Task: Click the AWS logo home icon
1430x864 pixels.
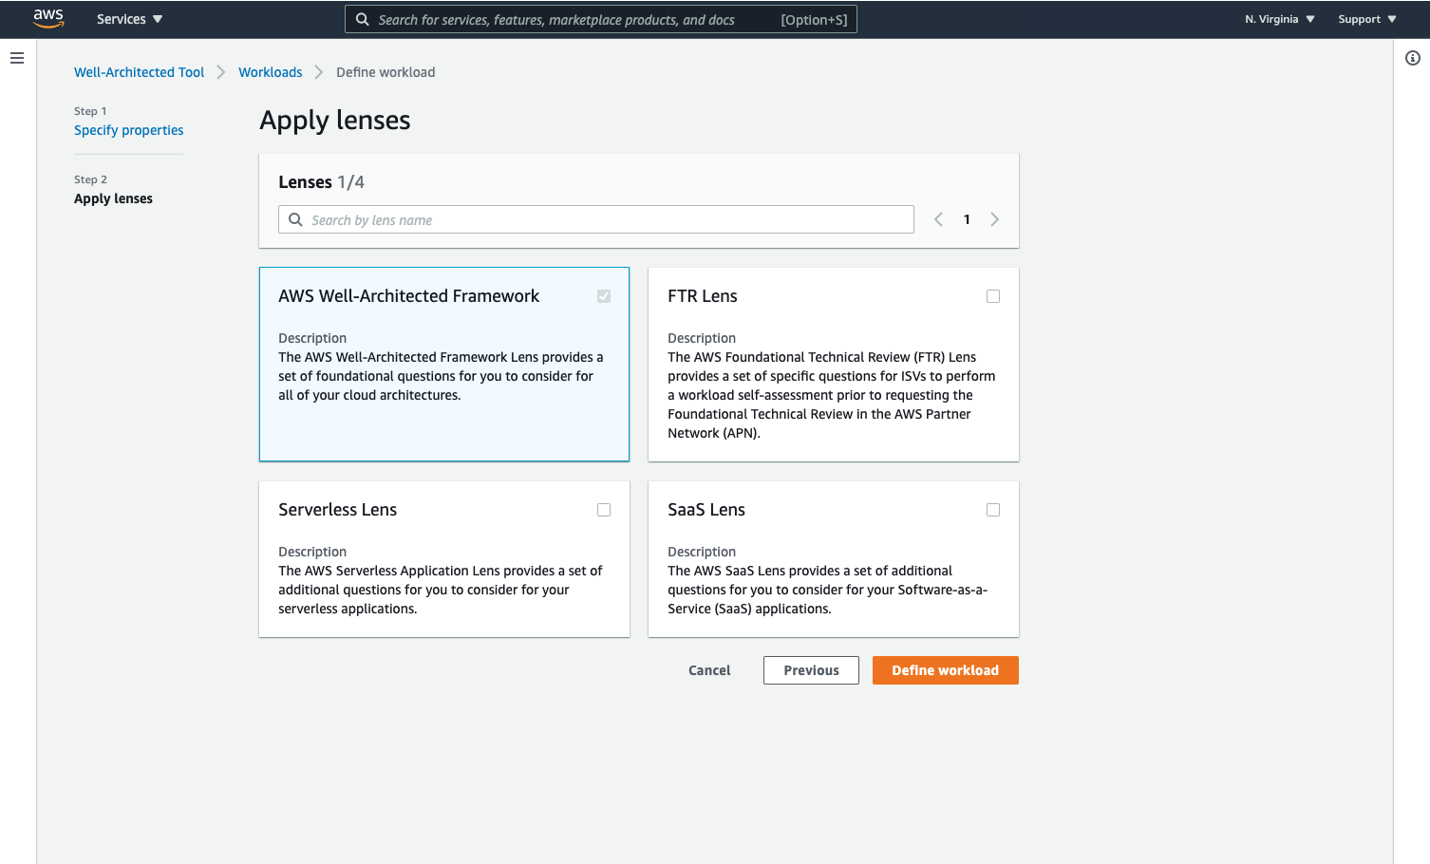Action: point(48,18)
